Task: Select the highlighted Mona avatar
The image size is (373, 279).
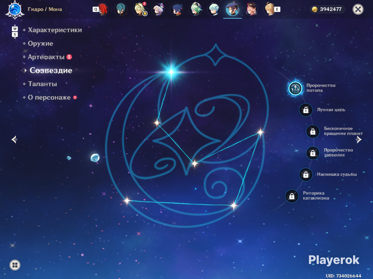Action: click(x=233, y=9)
